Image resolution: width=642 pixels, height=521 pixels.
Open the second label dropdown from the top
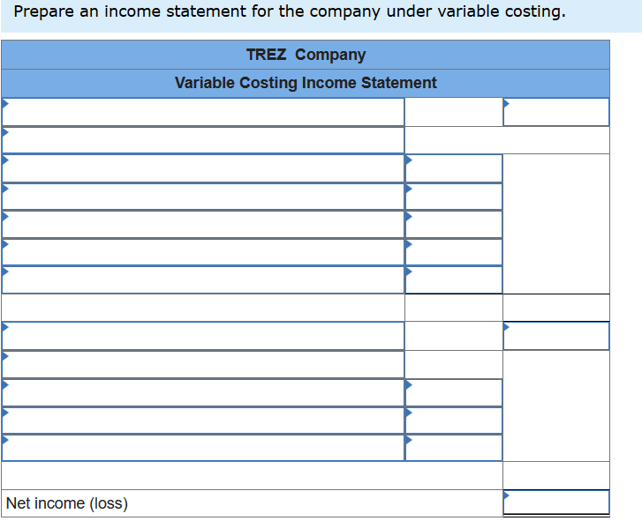203,140
